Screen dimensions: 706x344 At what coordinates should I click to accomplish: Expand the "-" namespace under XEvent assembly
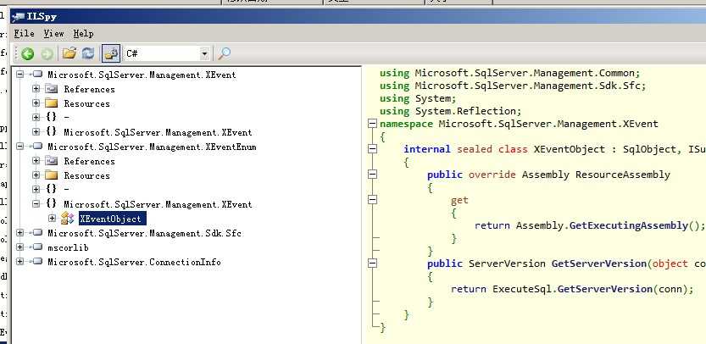[36, 118]
